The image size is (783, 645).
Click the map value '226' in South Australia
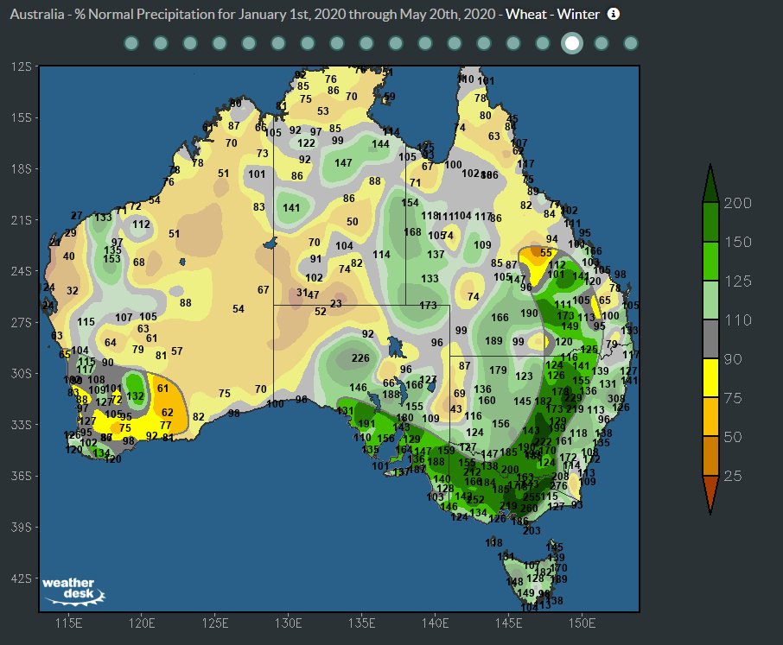coord(360,357)
